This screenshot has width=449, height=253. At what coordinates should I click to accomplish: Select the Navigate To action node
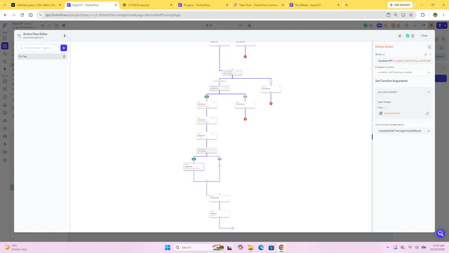click(x=220, y=213)
